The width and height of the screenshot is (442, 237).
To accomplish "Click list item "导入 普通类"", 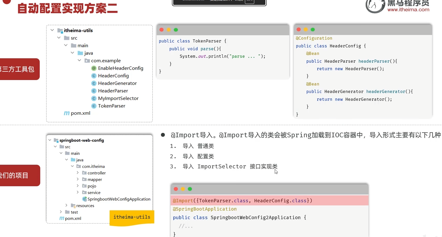I will (x=198, y=146).
